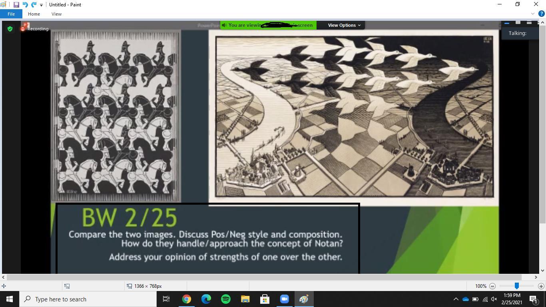The width and height of the screenshot is (546, 307).
Task: Show hidden system tray icons
Action: [x=456, y=299]
